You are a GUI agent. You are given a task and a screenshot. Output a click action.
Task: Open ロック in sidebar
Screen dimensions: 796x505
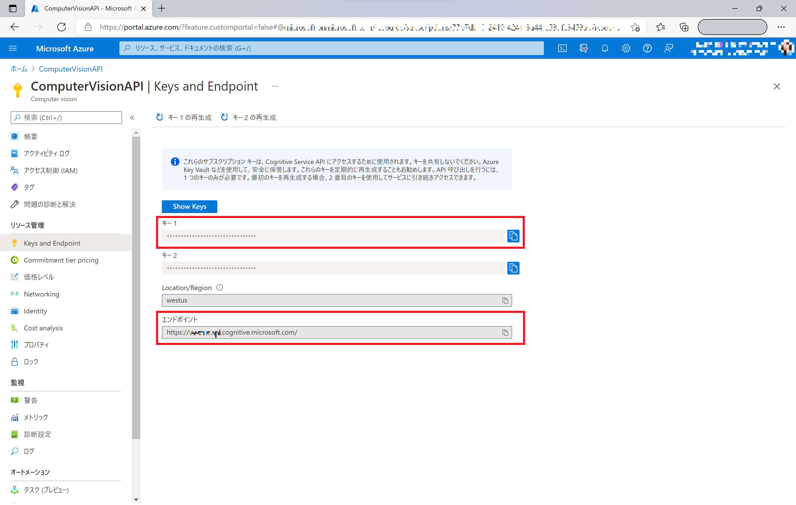click(x=66, y=362)
